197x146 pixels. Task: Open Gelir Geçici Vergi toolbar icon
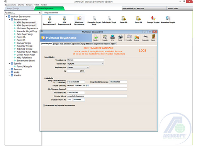109,20
